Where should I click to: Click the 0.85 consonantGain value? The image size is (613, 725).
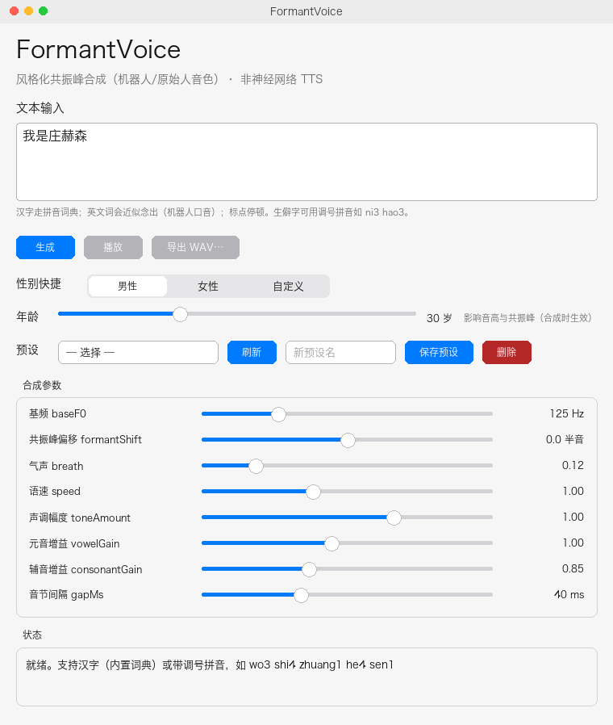[573, 568]
